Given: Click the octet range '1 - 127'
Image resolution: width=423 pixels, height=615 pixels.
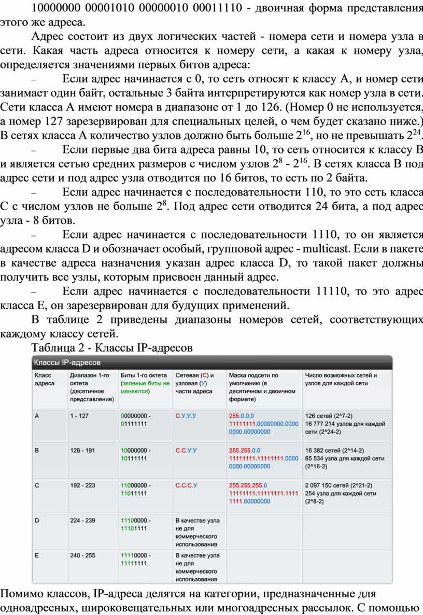Looking at the screenshot, I should tap(79, 416).
